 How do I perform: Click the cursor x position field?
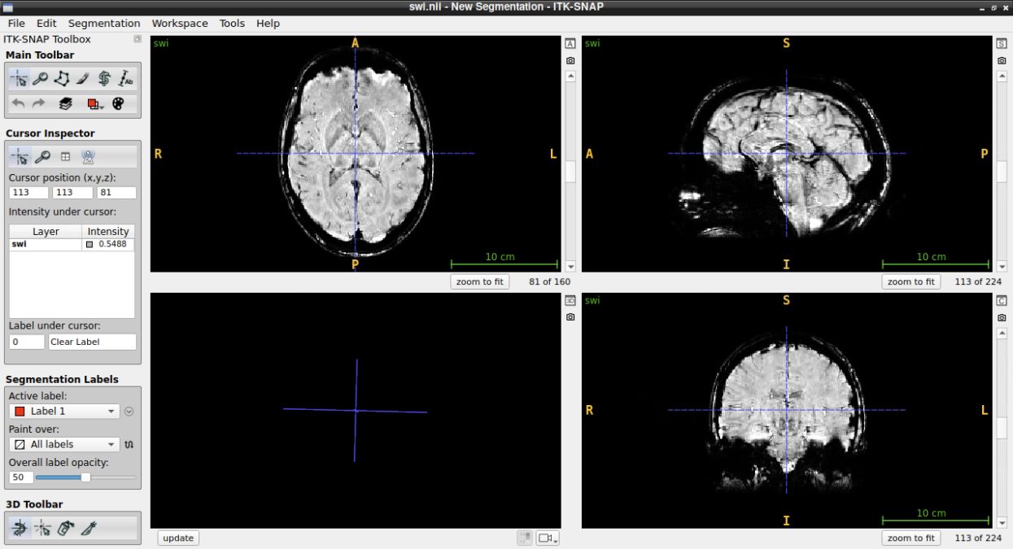[28, 193]
